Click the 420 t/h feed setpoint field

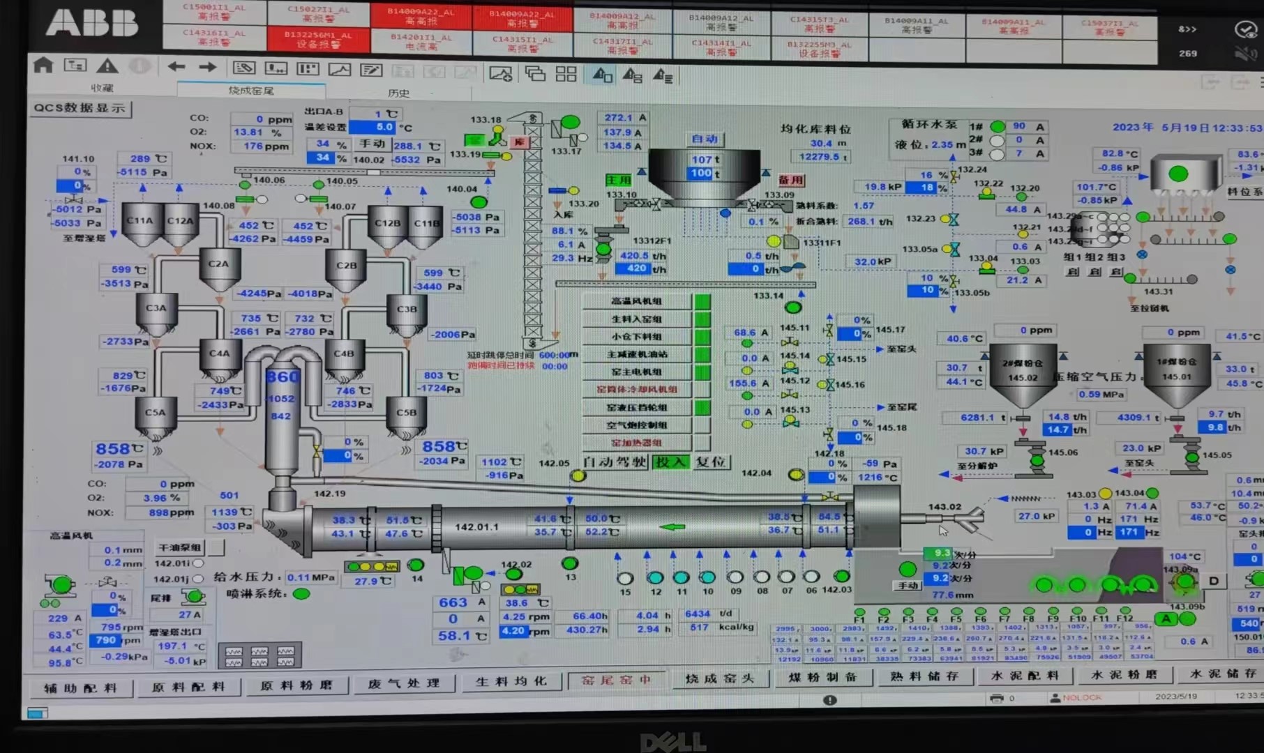click(636, 268)
